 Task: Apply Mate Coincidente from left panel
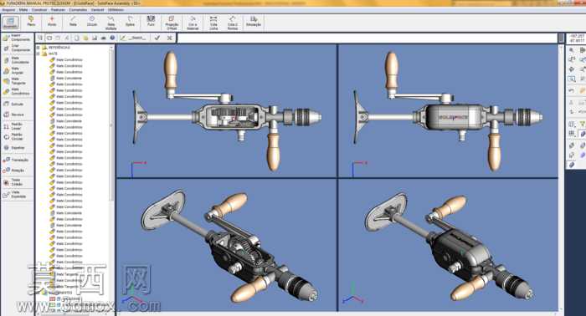[x=17, y=60]
